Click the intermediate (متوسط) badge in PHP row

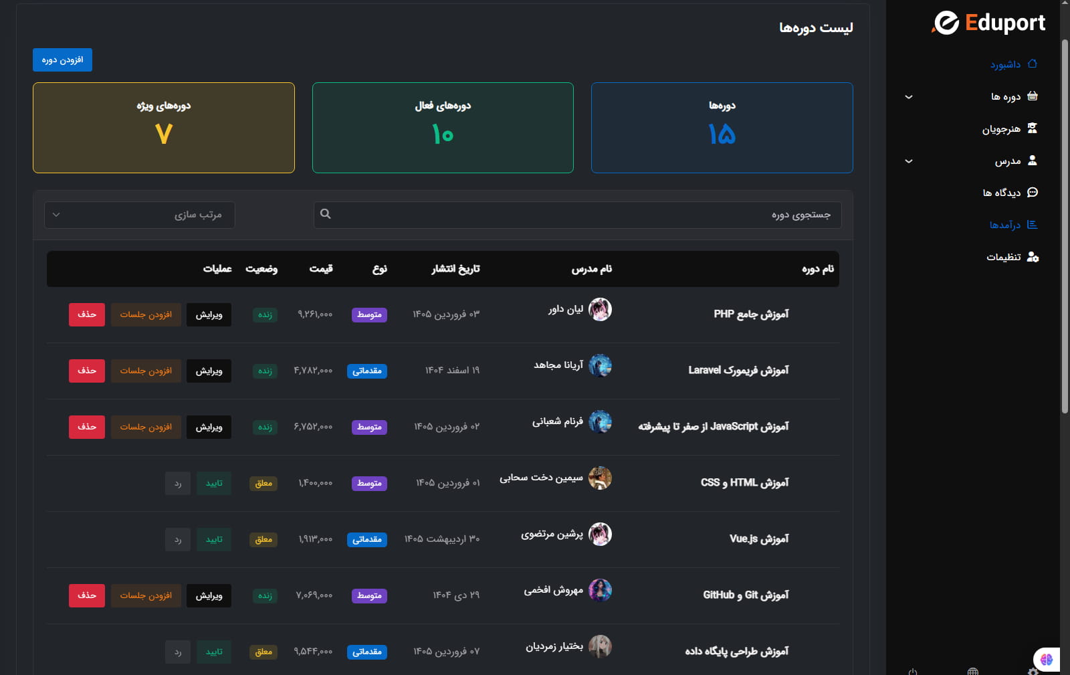(x=369, y=314)
